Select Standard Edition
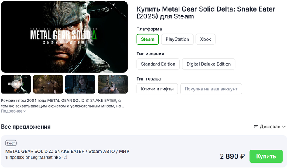 click(158, 64)
